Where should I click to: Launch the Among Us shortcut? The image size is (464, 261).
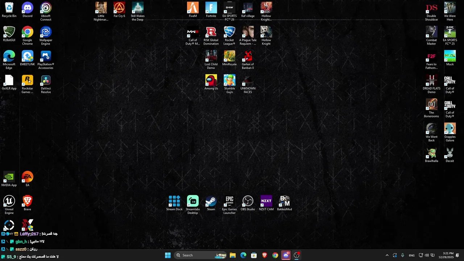click(x=211, y=82)
